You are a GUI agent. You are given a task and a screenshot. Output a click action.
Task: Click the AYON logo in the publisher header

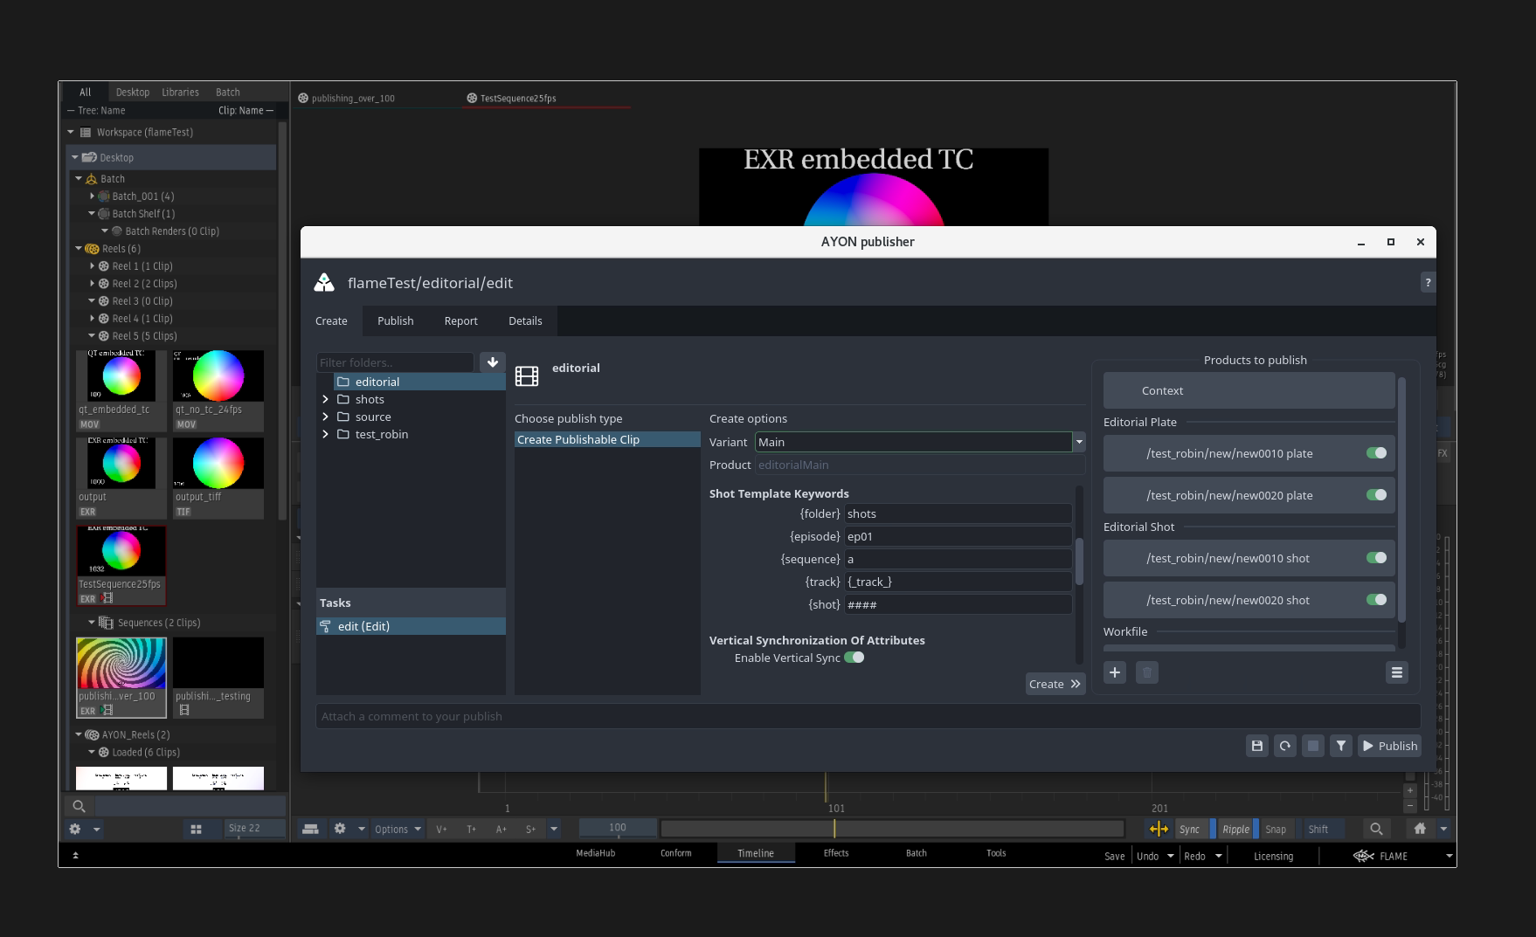324,282
